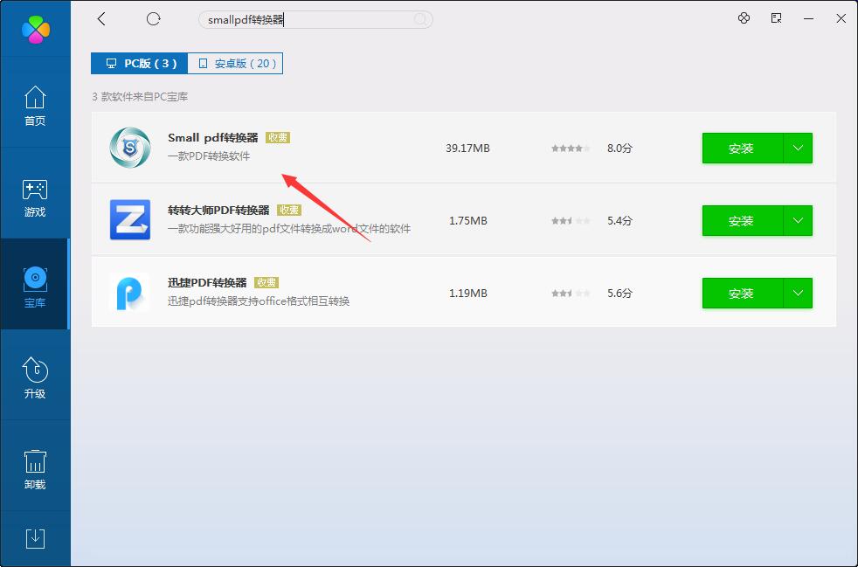This screenshot has width=858, height=567.
Task: Open the skin/theme icon in title bar
Action: (x=744, y=18)
